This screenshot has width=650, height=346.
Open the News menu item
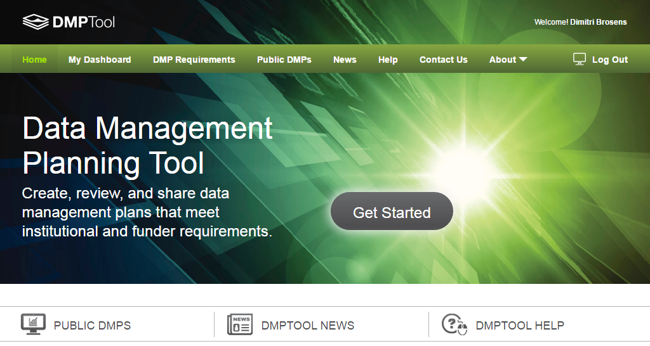click(345, 60)
